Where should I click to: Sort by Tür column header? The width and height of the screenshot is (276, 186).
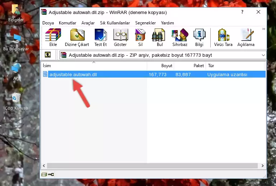pos(235,65)
